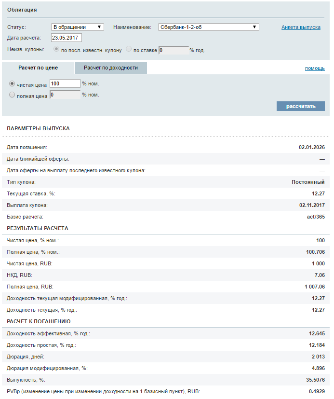This screenshot has width=334, height=399.
Task: Click coupon type value "Постоянный"
Action: (x=308, y=182)
